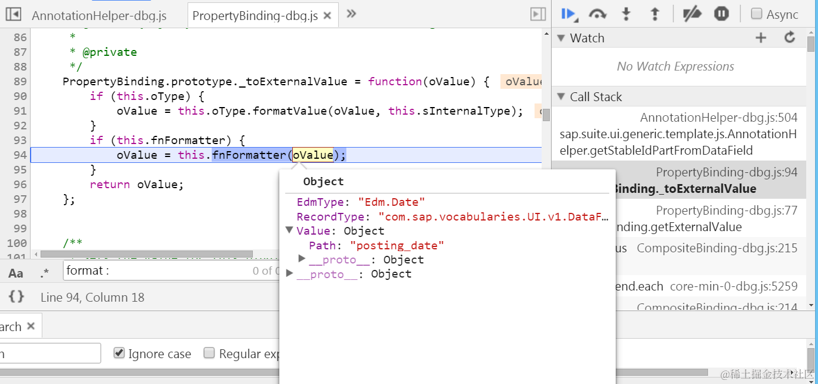This screenshot has width=818, height=384.
Task: Click Path "posting_date" entry
Action: click(x=376, y=245)
